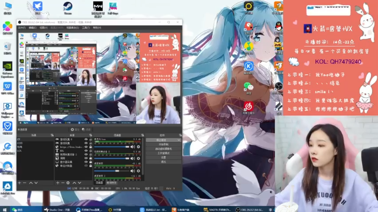
Task: Toggle Studio Mode in Controls panel
Action: pyautogui.click(x=164, y=153)
